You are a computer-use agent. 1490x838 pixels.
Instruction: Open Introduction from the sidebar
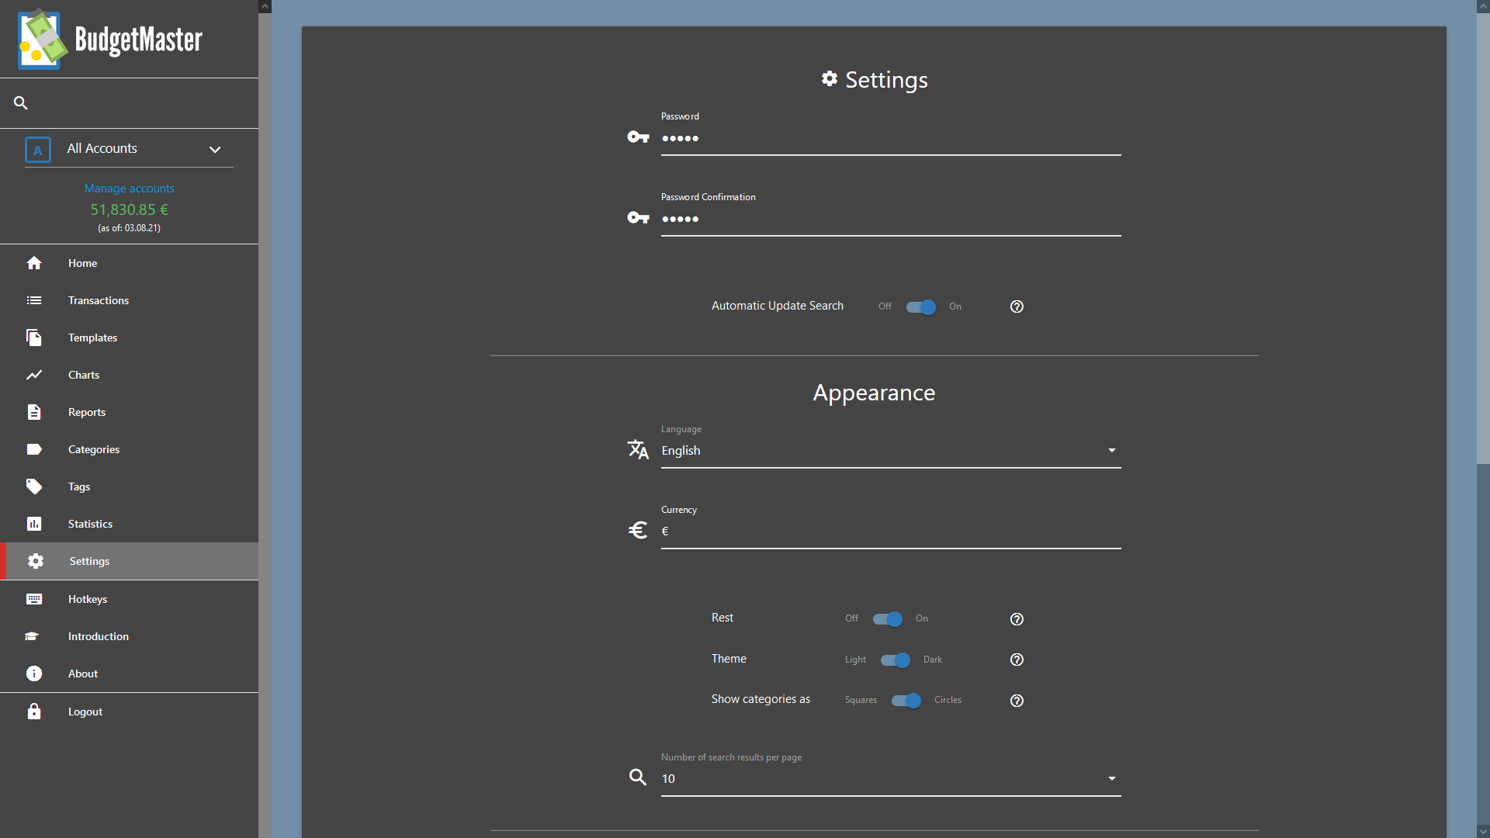click(x=129, y=636)
